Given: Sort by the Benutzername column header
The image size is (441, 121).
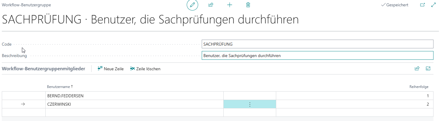Looking at the screenshot, I should (x=59, y=87).
